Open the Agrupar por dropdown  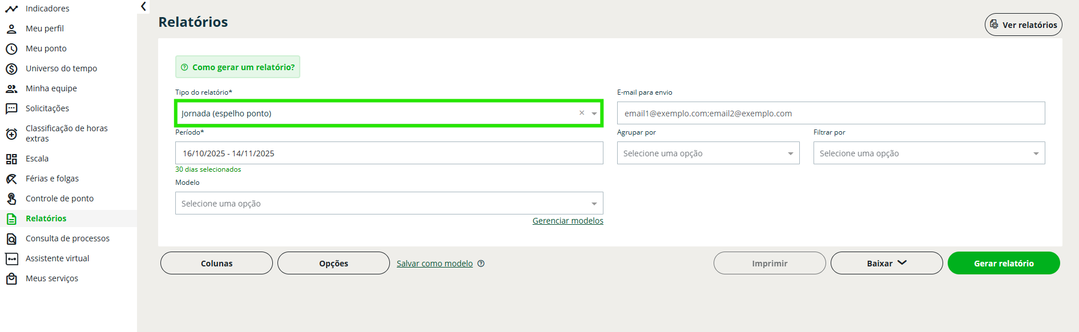click(x=708, y=153)
